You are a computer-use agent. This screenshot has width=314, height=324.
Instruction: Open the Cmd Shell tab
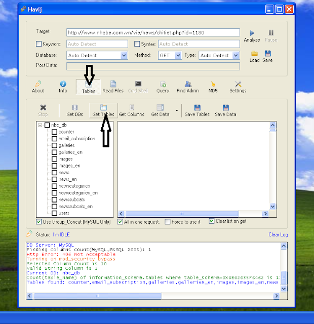138,87
